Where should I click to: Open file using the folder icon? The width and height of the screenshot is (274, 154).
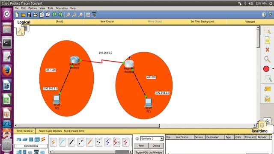23,15
